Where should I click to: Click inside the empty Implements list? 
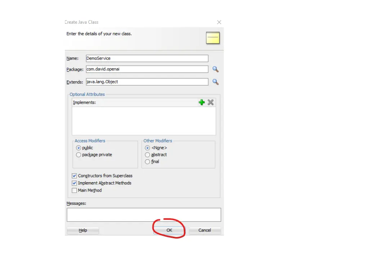144,120
